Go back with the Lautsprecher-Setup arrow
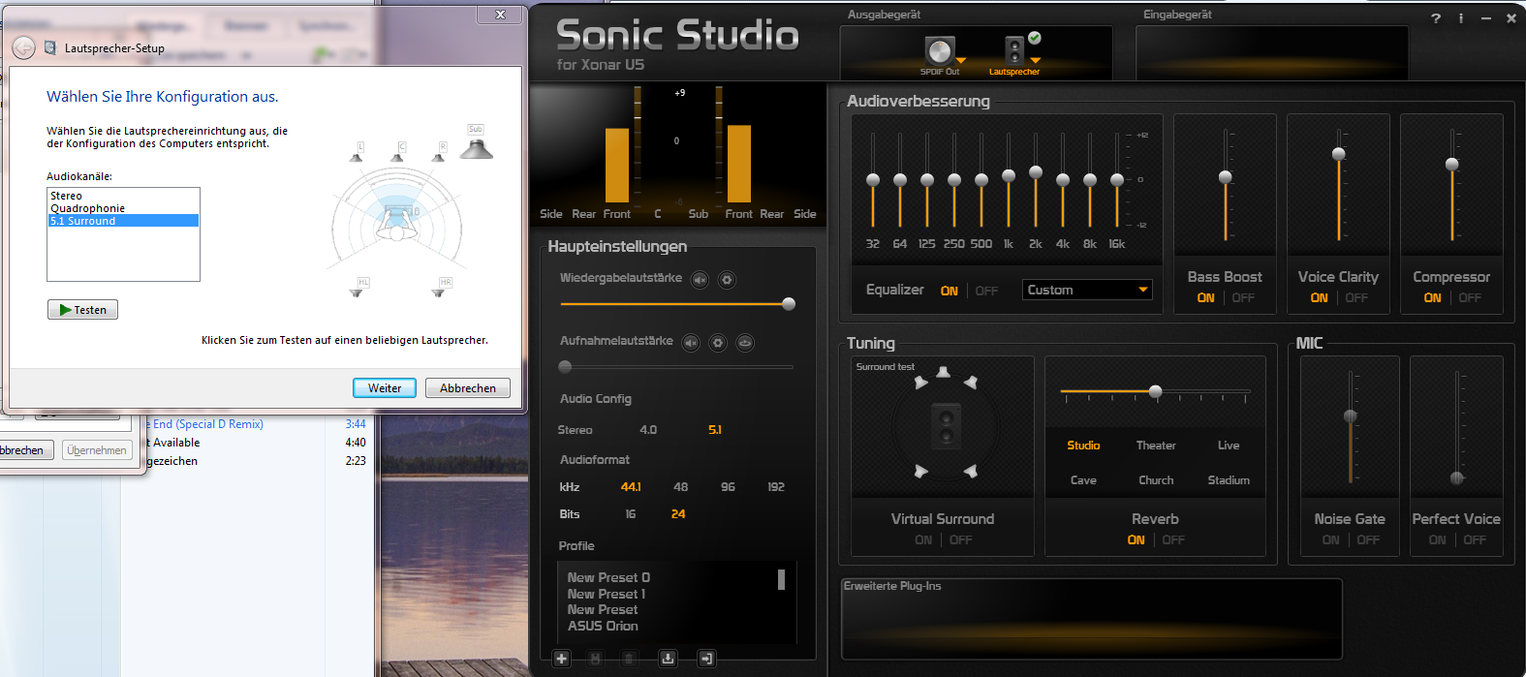The width and height of the screenshot is (1526, 677). pos(23,47)
